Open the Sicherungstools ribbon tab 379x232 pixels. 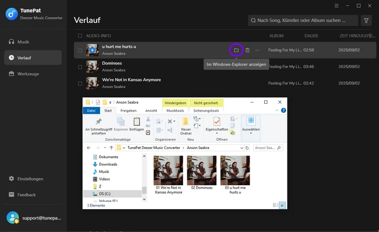point(206,111)
